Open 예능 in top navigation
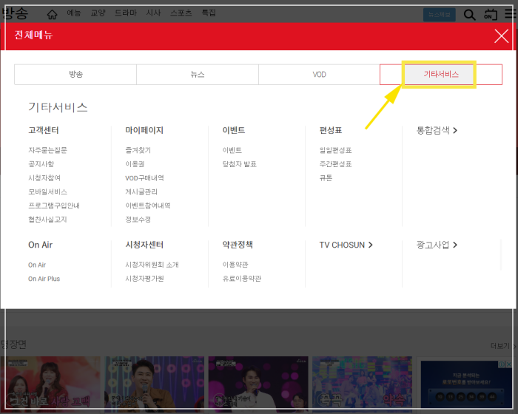518x414 pixels. click(x=74, y=13)
